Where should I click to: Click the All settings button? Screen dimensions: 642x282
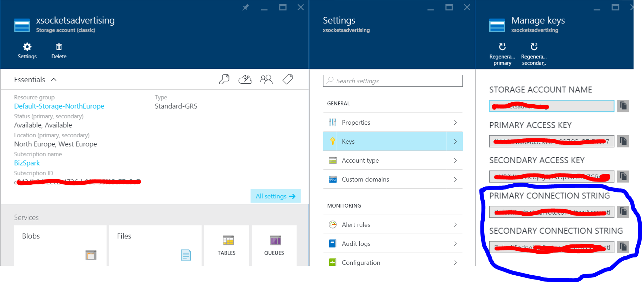(275, 196)
